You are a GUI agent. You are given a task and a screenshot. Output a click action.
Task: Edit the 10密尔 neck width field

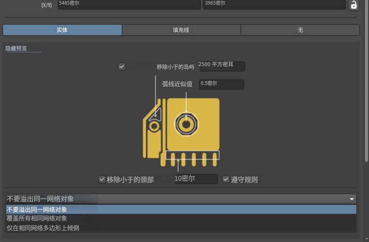[x=196, y=179]
